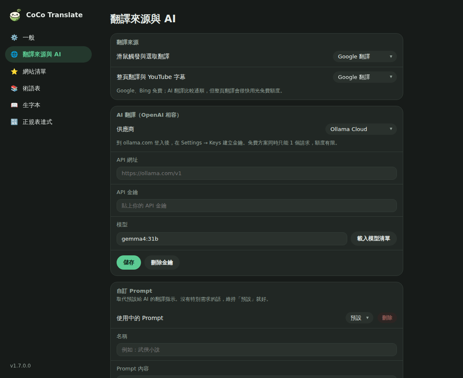Image resolution: width=463 pixels, height=378 pixels.
Task: Click the Prompt 內容 label
Action: tap(133, 369)
